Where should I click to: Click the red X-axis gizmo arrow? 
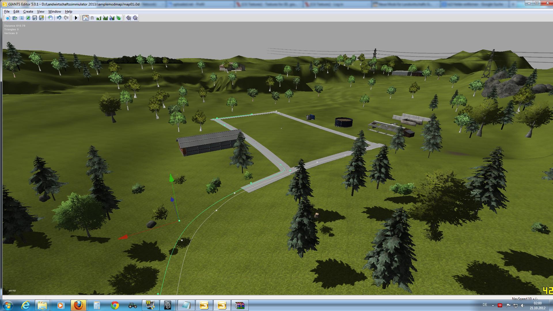click(x=123, y=237)
